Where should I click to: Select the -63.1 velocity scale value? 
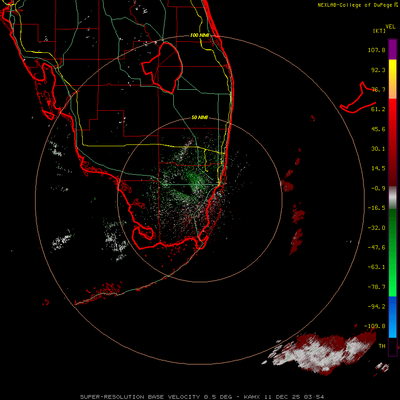coord(376,267)
